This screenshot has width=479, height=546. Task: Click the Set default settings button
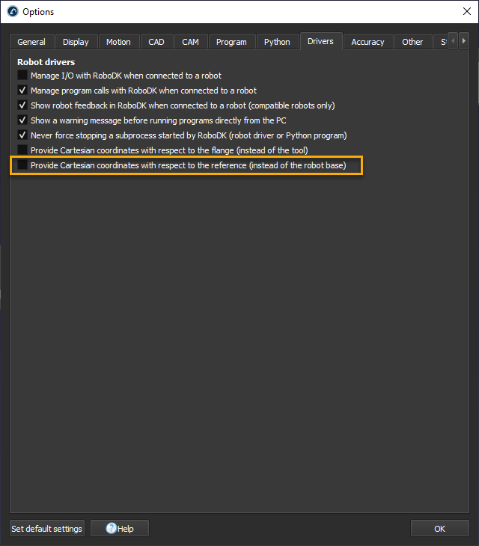[x=46, y=528]
